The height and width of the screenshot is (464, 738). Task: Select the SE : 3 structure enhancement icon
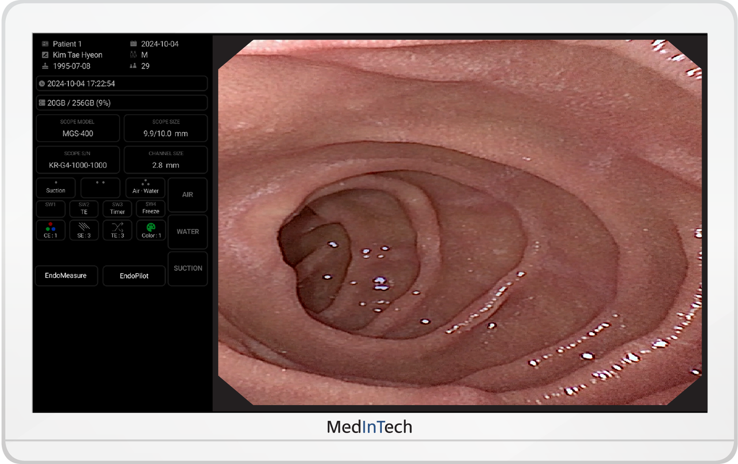[x=84, y=227]
